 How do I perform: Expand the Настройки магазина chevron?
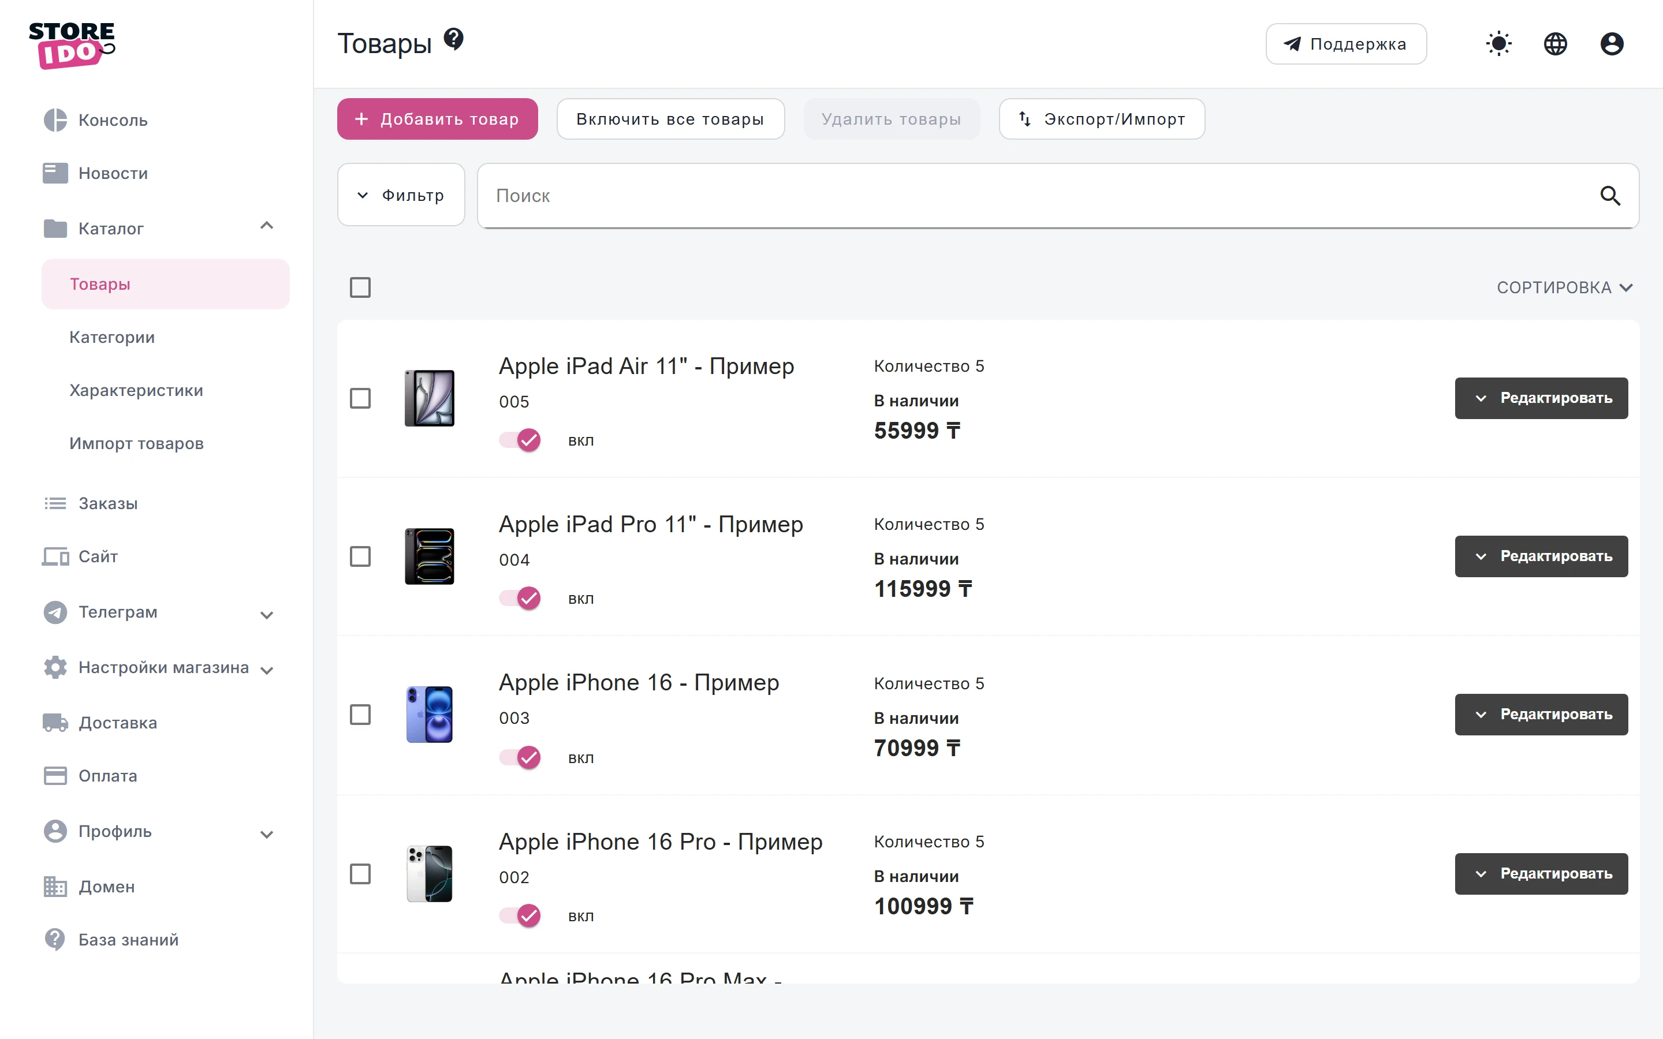[x=267, y=670]
